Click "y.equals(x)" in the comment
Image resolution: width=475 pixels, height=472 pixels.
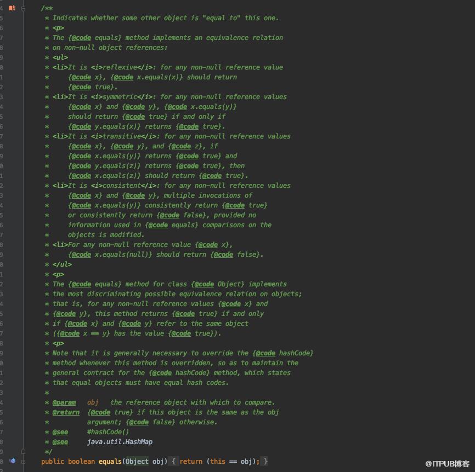click(115, 126)
